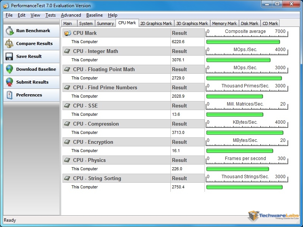
Task: Switch to the Disk Mark tab
Action: [250, 23]
